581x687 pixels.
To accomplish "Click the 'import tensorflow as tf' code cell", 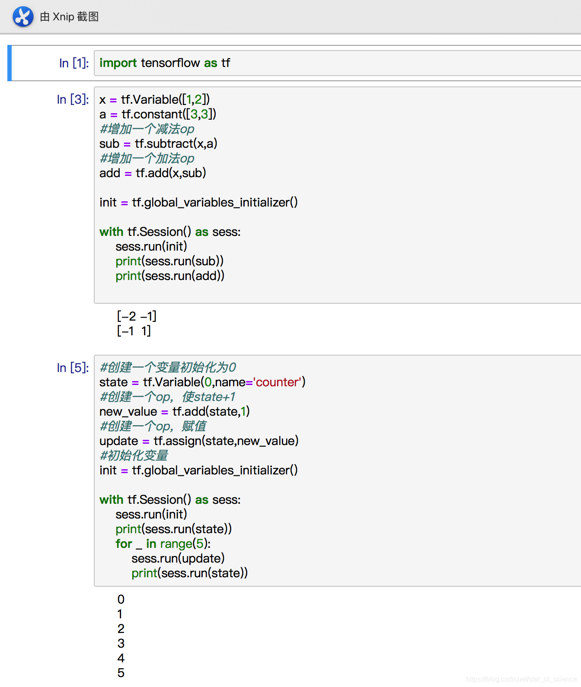I will click(337, 63).
